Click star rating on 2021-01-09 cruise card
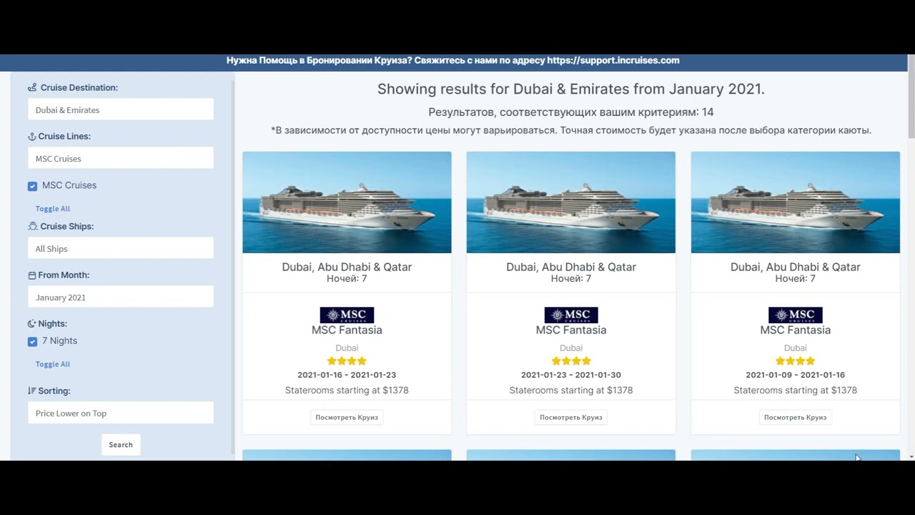The height and width of the screenshot is (515, 915). [x=795, y=361]
